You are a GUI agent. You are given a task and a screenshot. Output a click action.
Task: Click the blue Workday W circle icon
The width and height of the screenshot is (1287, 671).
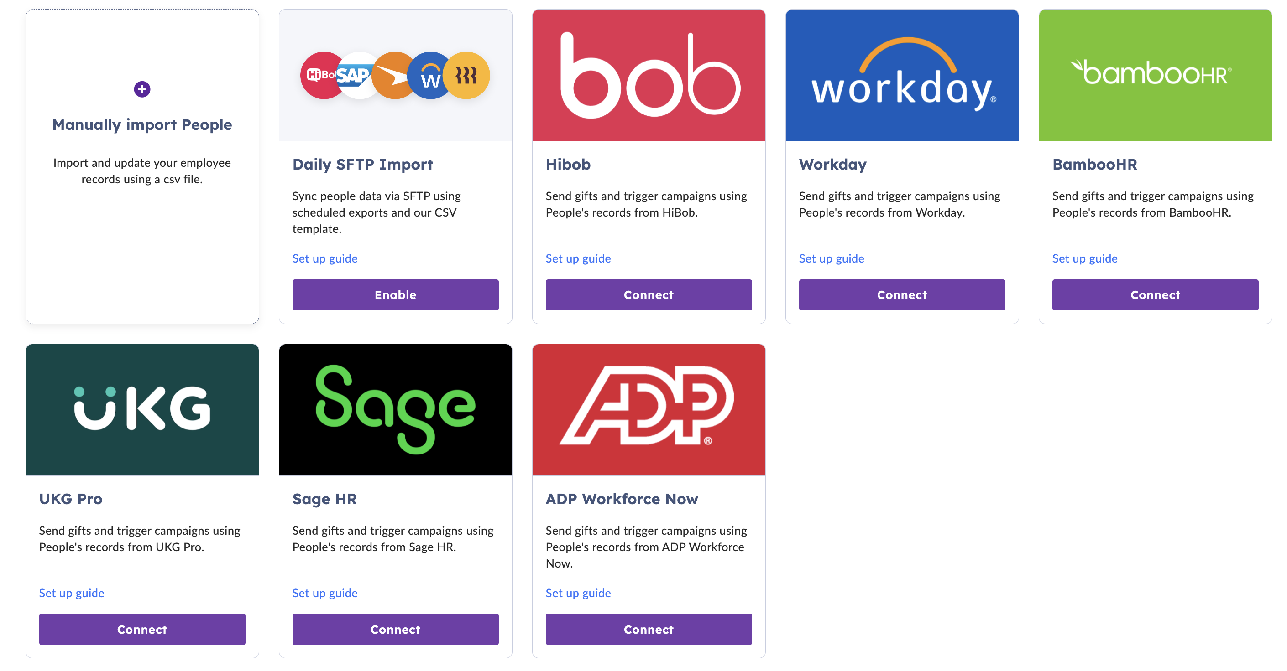(429, 75)
